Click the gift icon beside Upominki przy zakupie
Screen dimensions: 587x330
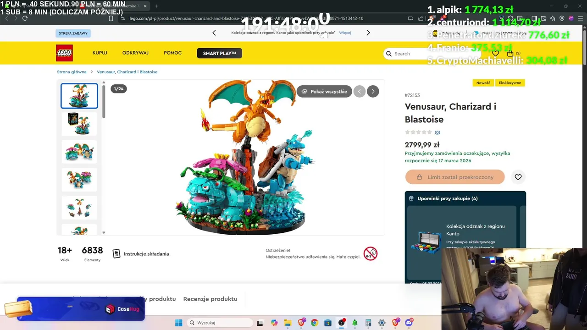click(411, 198)
